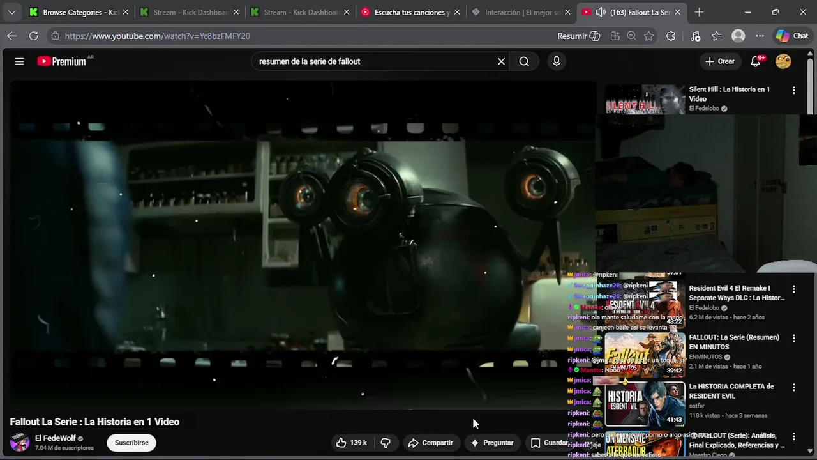
Task: Switch to second Stream Kick Dashboard tab
Action: [x=300, y=12]
